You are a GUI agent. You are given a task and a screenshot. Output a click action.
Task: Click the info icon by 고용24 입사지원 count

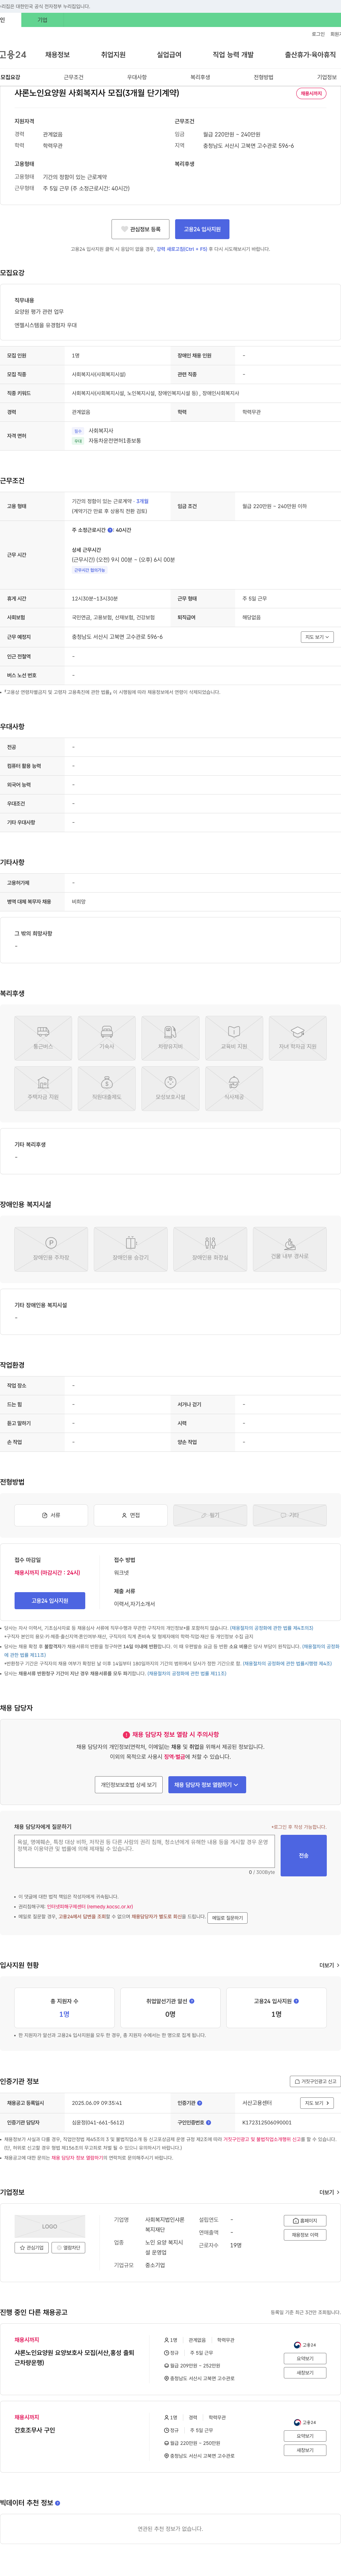point(296,2001)
